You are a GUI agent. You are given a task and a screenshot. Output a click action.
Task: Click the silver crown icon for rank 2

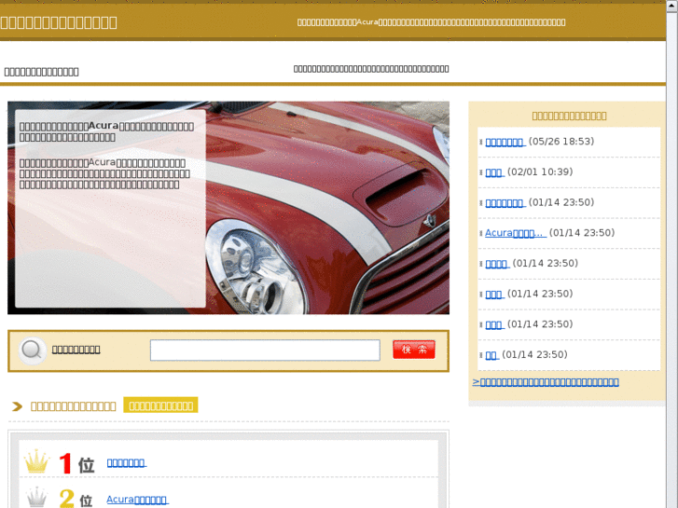36,498
